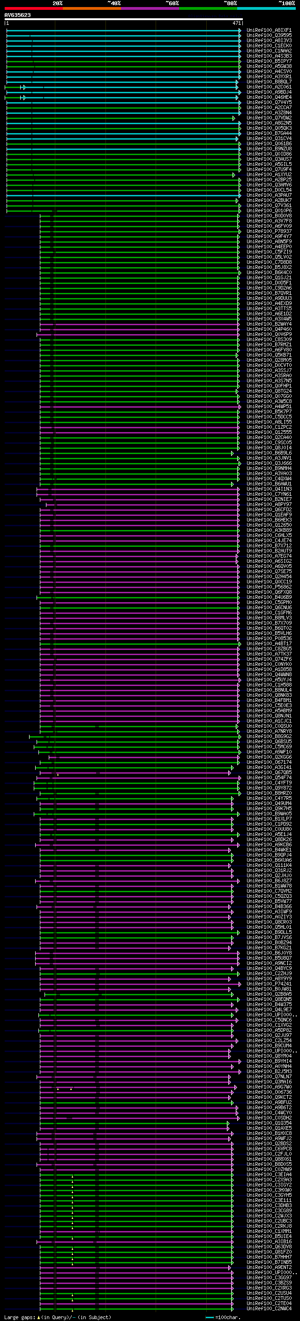Viewport: 300px width, 1321px height.
Task: Select hit label UniRef100_A3X4W5
Action: tap(269, 319)
